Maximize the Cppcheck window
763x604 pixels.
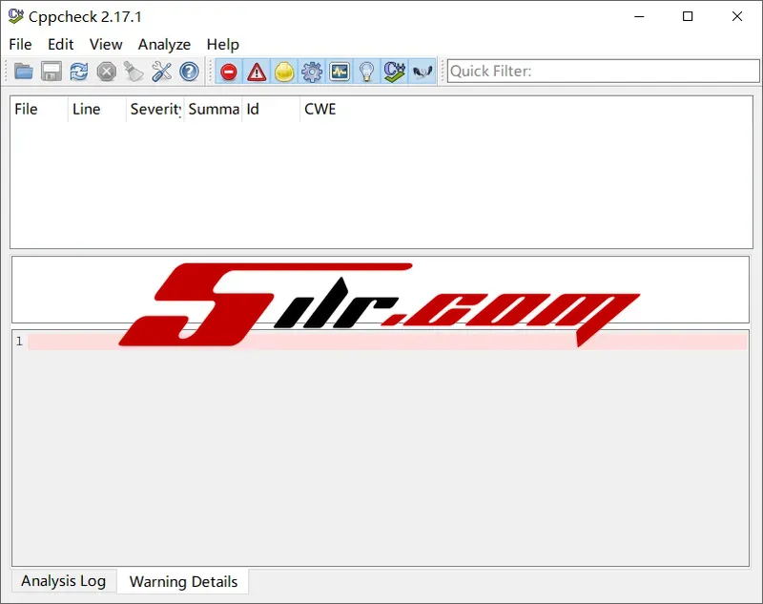[688, 16]
